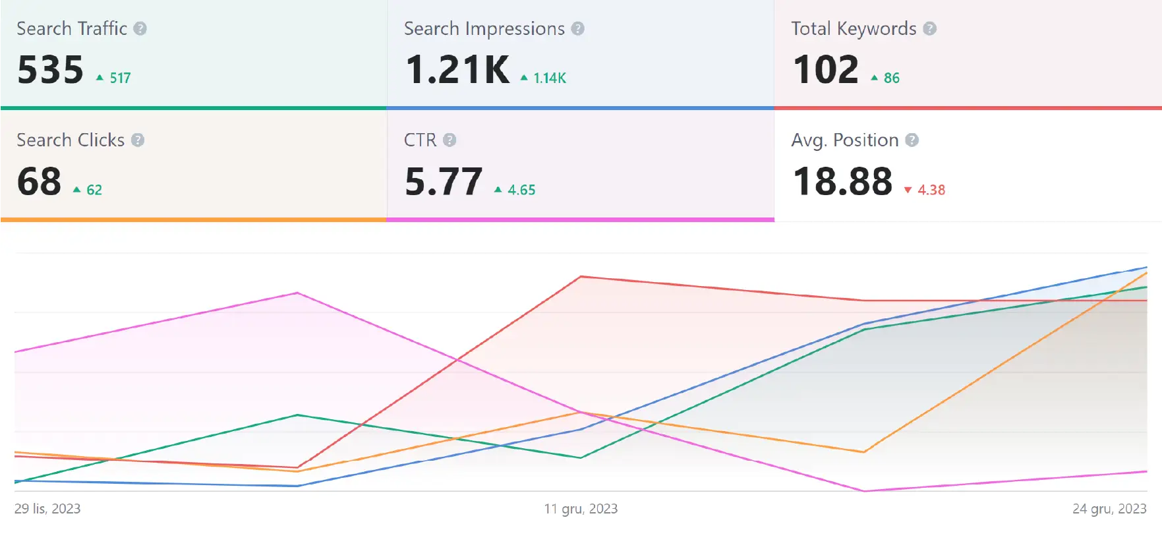Screen dimensions: 1162x555
Task: Open the Search Impressions help tooltip icon
Action: click(x=577, y=29)
